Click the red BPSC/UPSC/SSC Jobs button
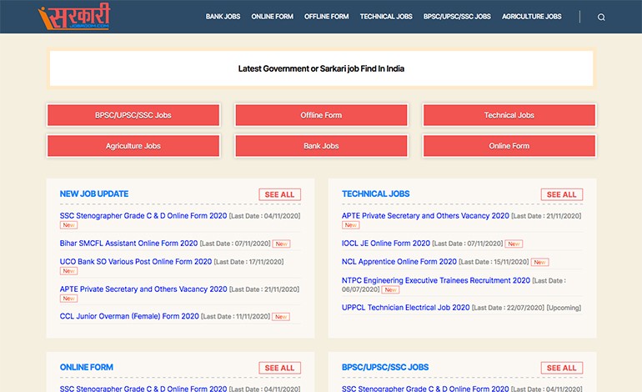 pos(133,115)
